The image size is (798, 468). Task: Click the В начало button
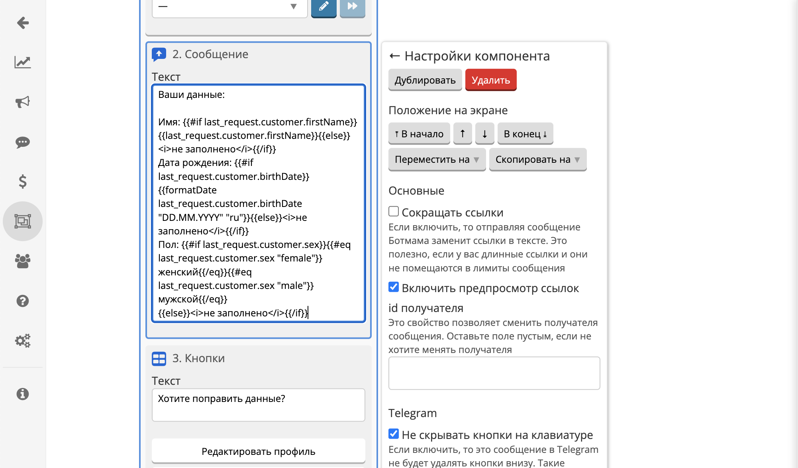pos(419,134)
